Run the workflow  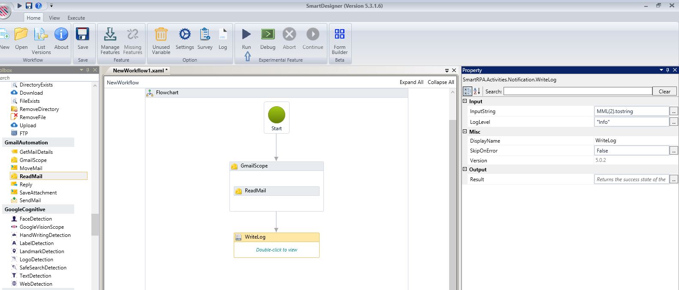(x=246, y=34)
